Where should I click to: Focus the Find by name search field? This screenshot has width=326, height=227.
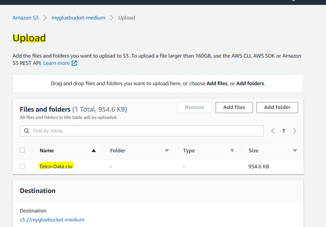pyautogui.click(x=146, y=131)
